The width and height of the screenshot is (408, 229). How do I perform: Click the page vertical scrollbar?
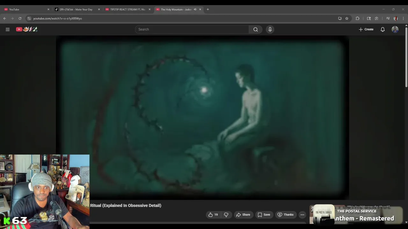406,57
